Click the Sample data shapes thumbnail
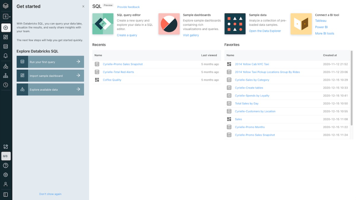 (x=235, y=24)
